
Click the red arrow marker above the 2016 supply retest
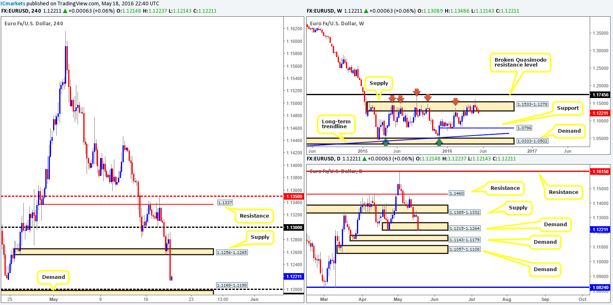[x=456, y=102]
